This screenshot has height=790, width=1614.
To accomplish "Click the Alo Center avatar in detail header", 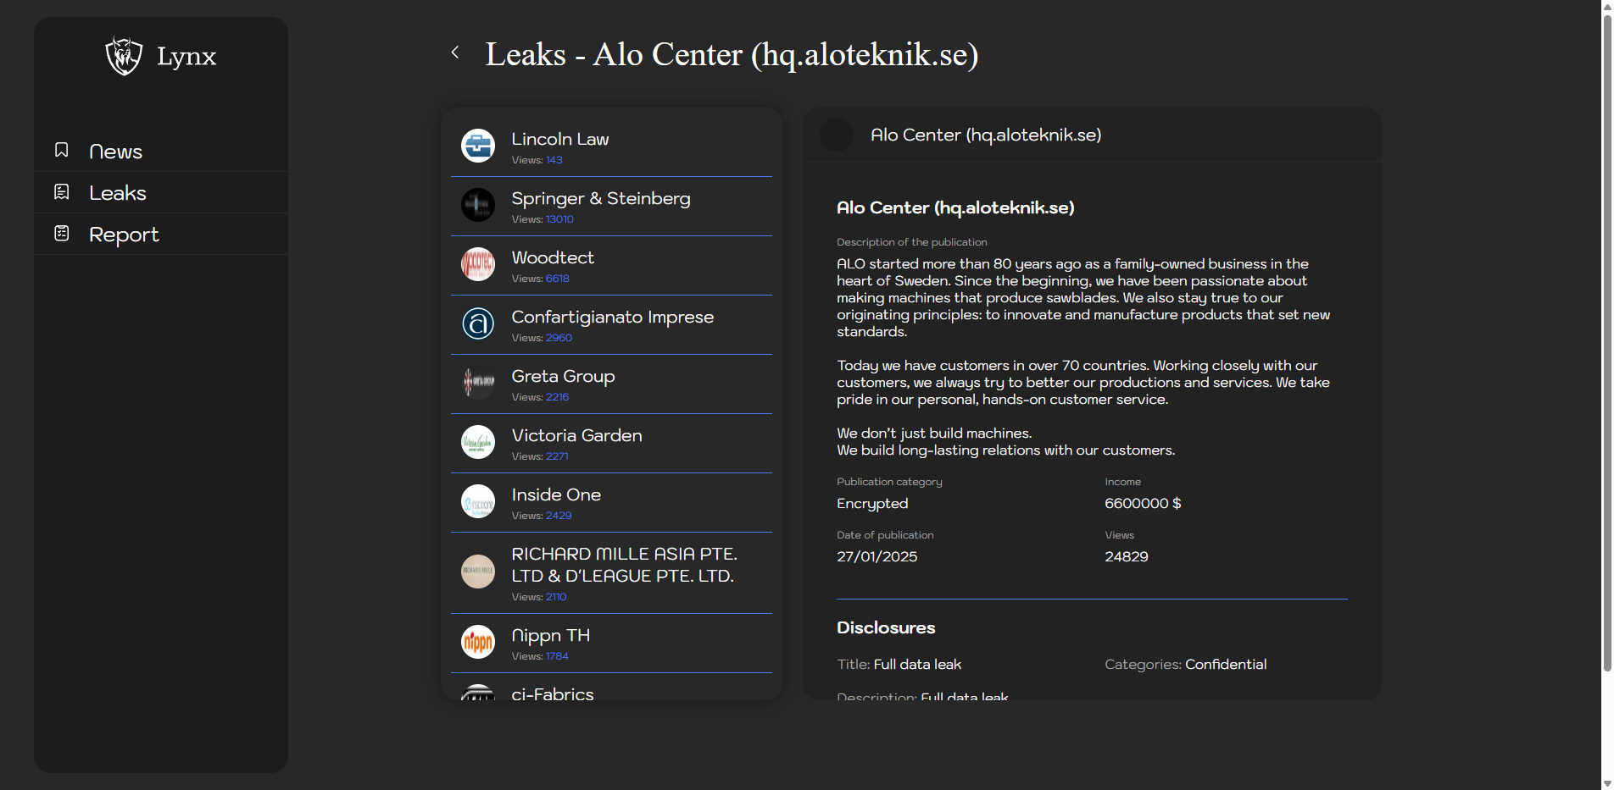I will (837, 135).
